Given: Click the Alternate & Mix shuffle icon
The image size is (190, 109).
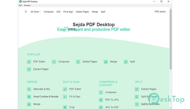Looking at the screenshot, I should 29,89.
